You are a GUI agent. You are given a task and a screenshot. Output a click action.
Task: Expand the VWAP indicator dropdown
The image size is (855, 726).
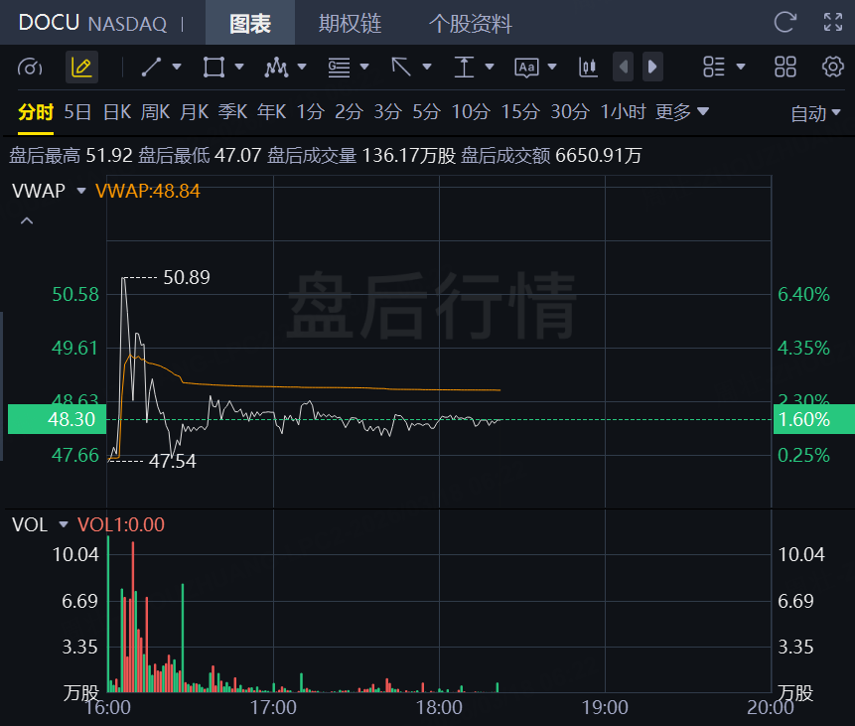(x=80, y=191)
